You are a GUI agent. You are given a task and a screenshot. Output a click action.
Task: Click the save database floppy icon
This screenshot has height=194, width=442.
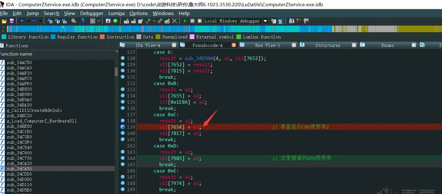pyautogui.click(x=12, y=21)
